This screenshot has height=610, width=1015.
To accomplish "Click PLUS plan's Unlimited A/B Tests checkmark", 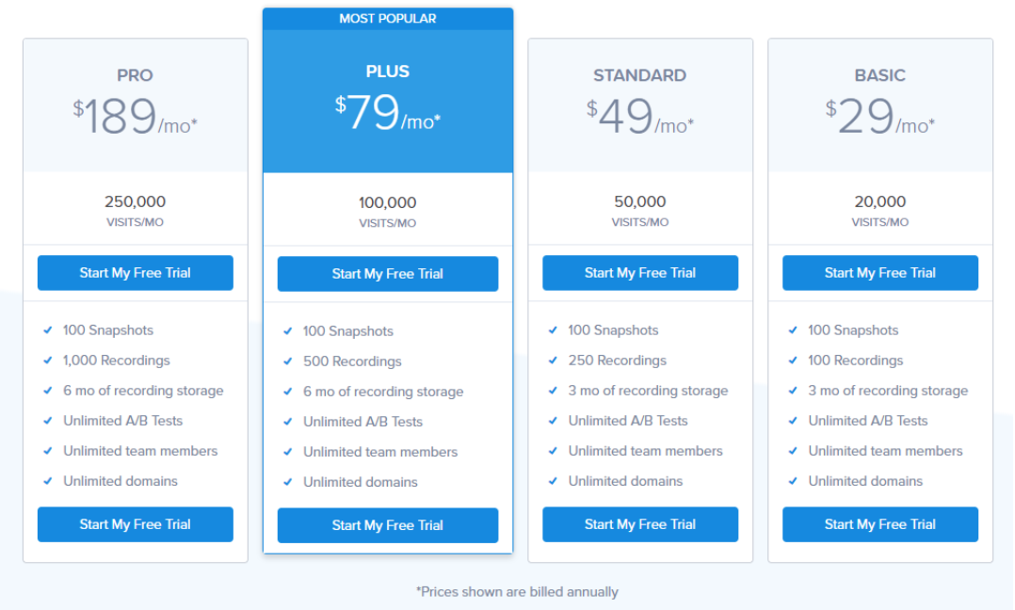I will click(288, 422).
